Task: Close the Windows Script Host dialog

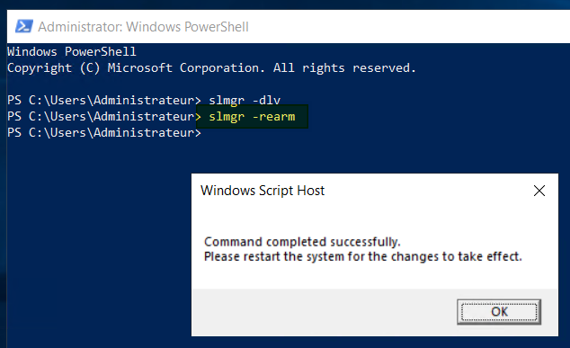Action: (539, 191)
